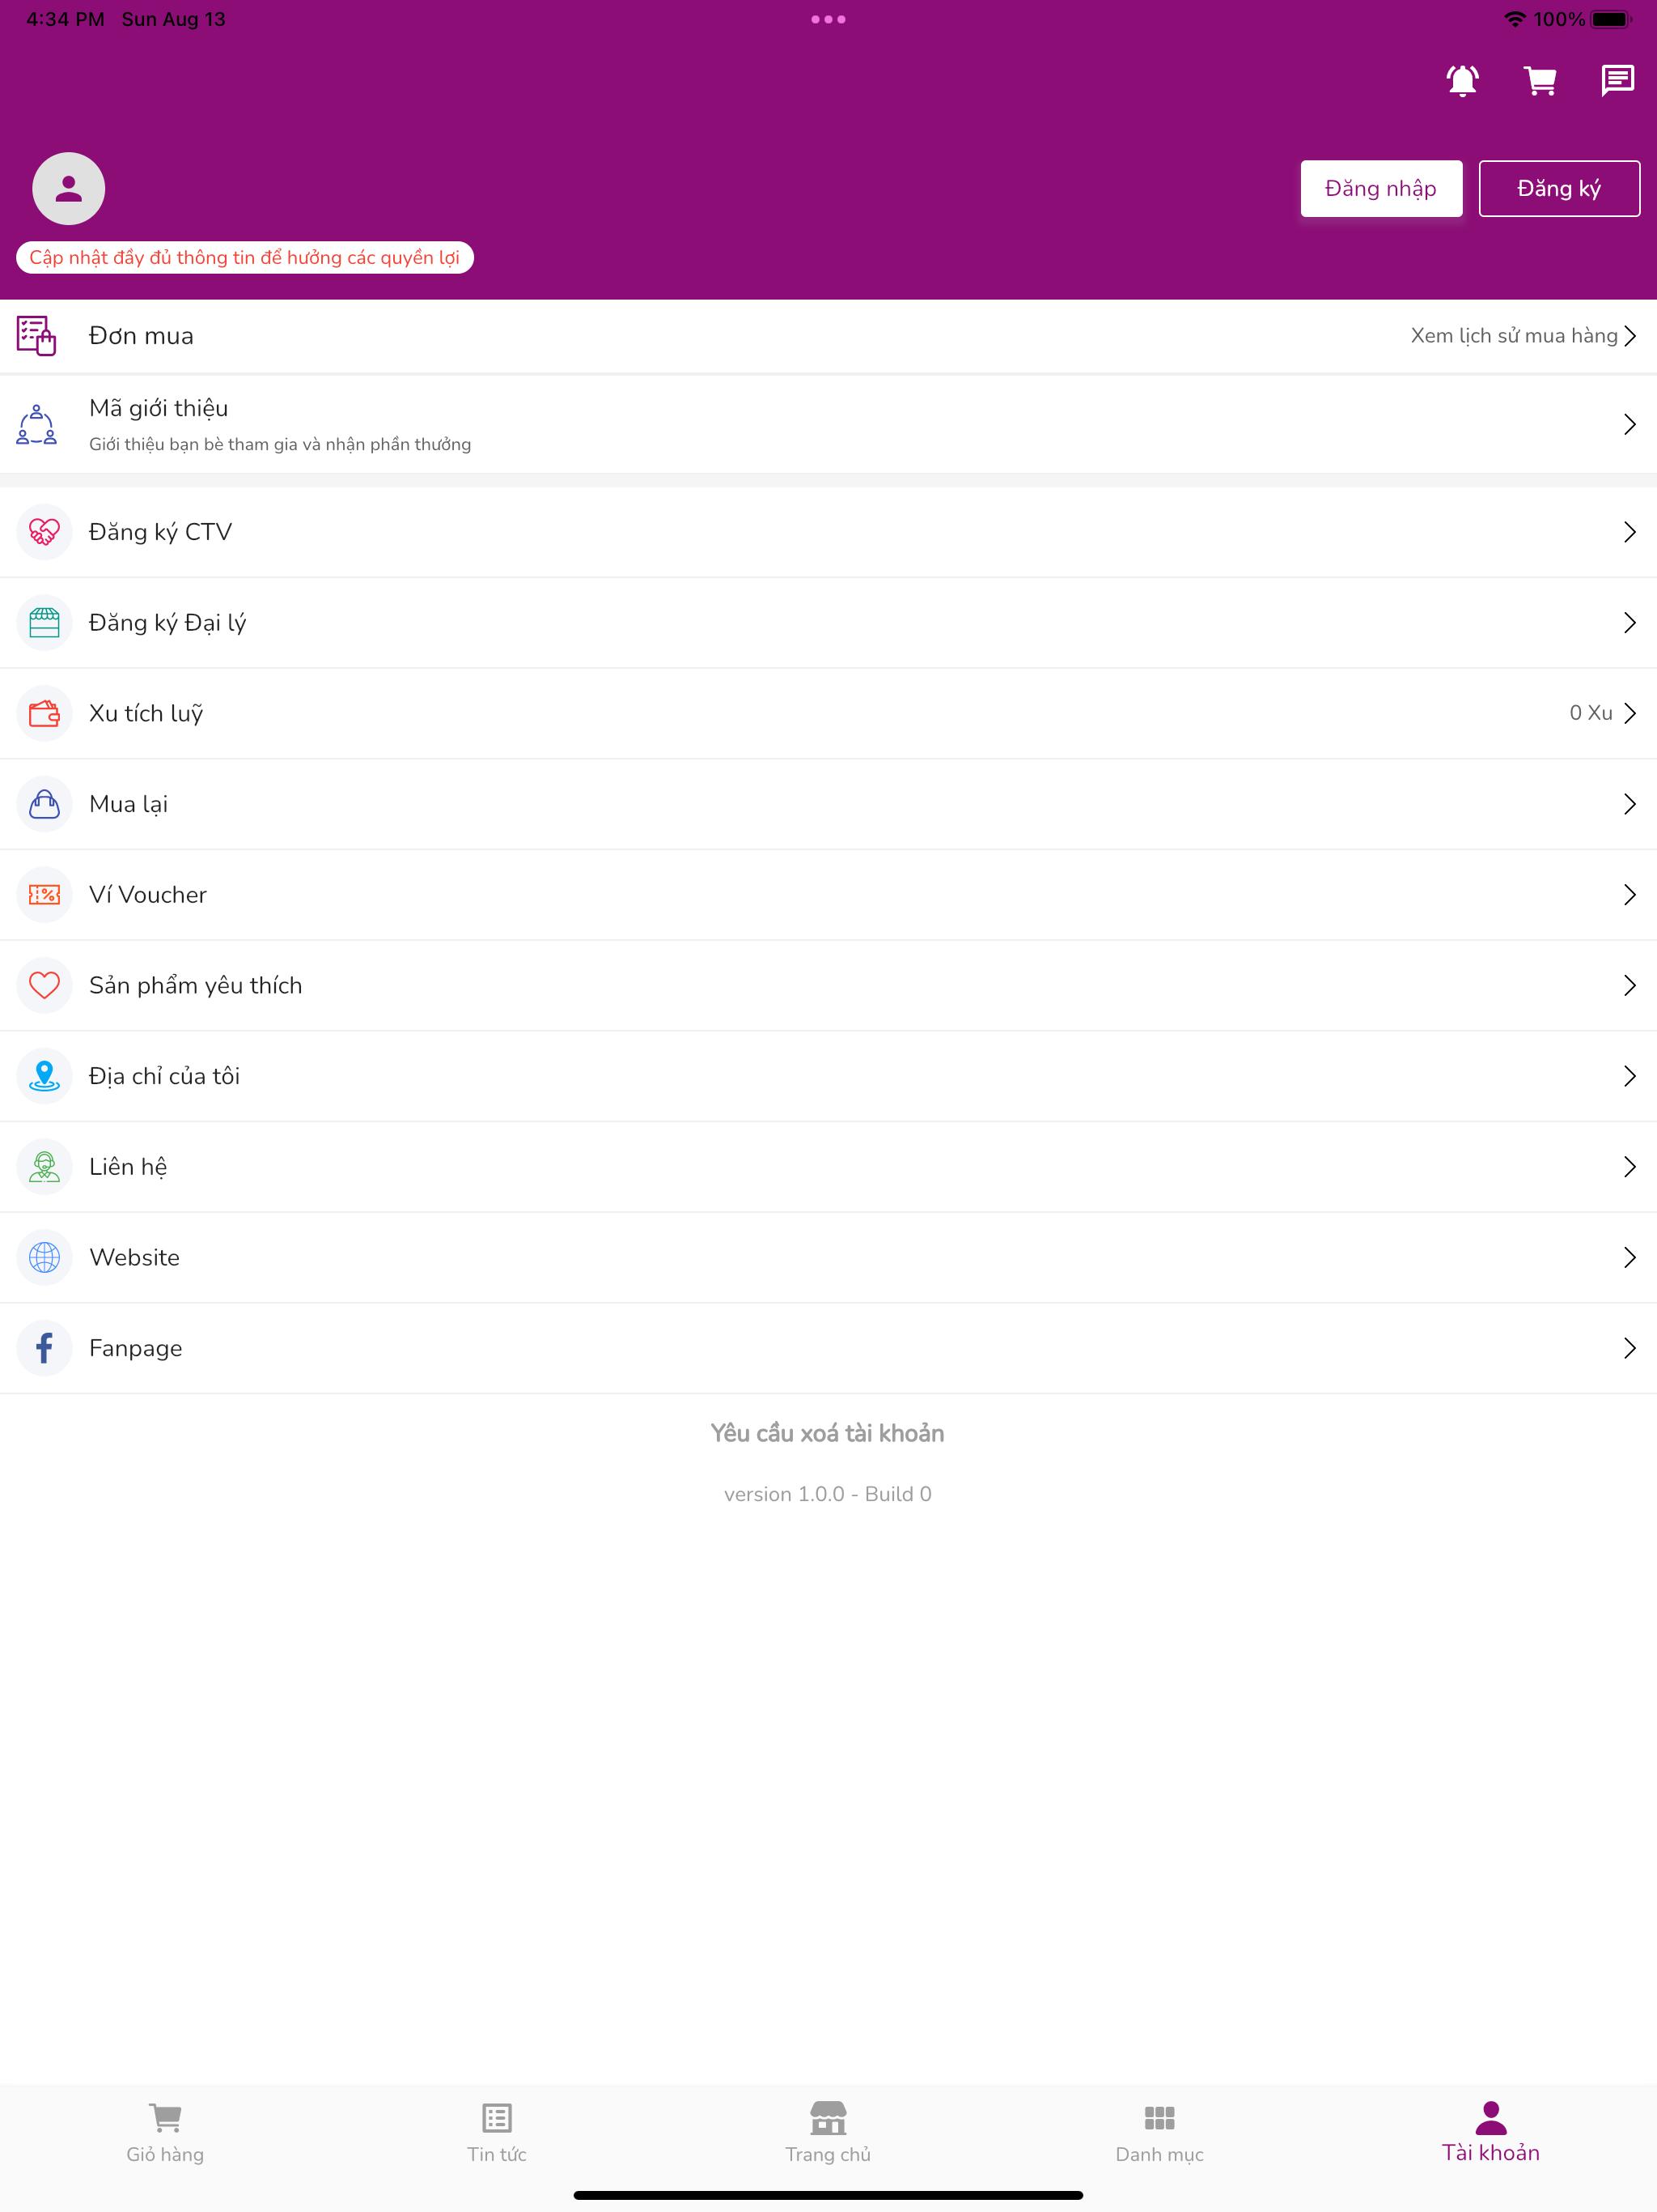Open Website row chevron
The image size is (1657, 2212).
tap(1630, 1257)
